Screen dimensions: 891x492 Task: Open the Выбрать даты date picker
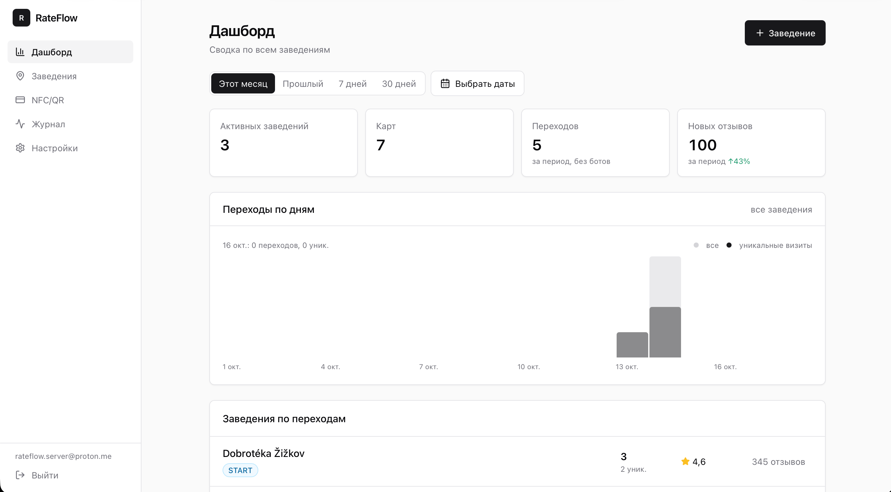pyautogui.click(x=477, y=84)
